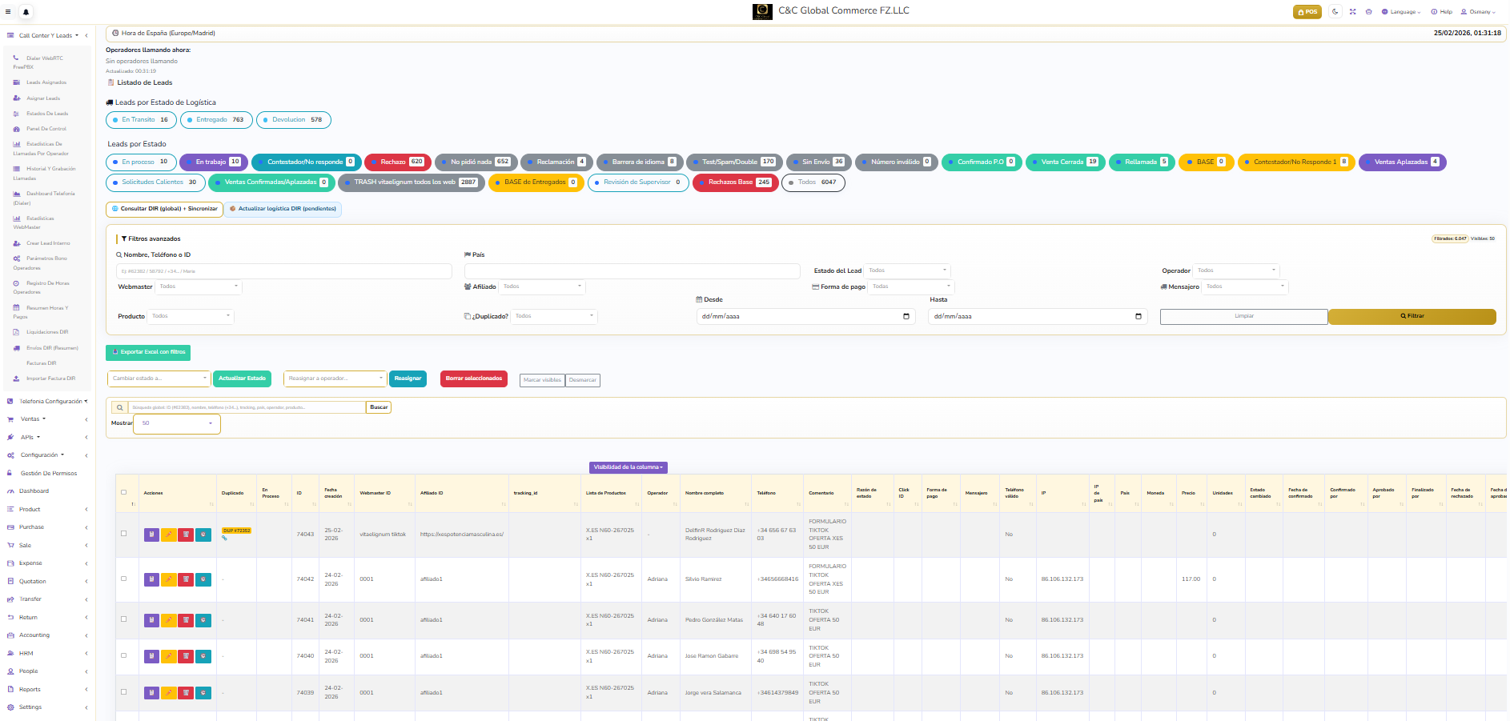This screenshot has height=721, width=1510.
Task: Open the Visibilidad de la columna dropdown
Action: point(628,467)
